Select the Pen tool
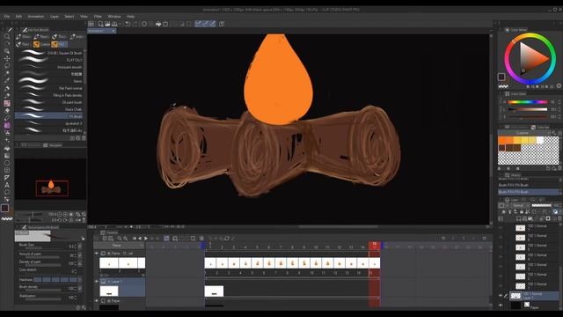 point(7,88)
